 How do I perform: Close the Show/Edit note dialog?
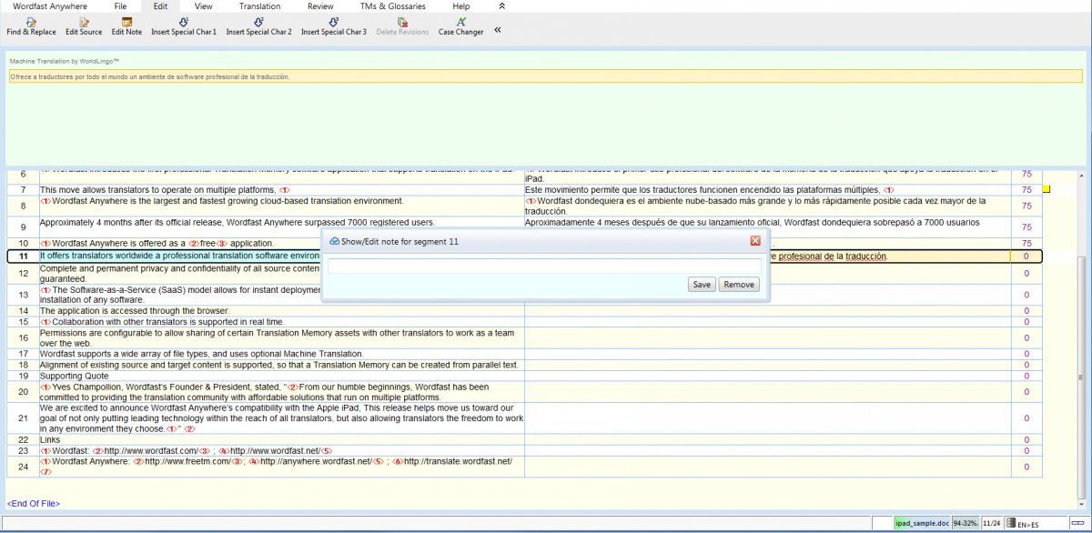pyautogui.click(x=754, y=241)
